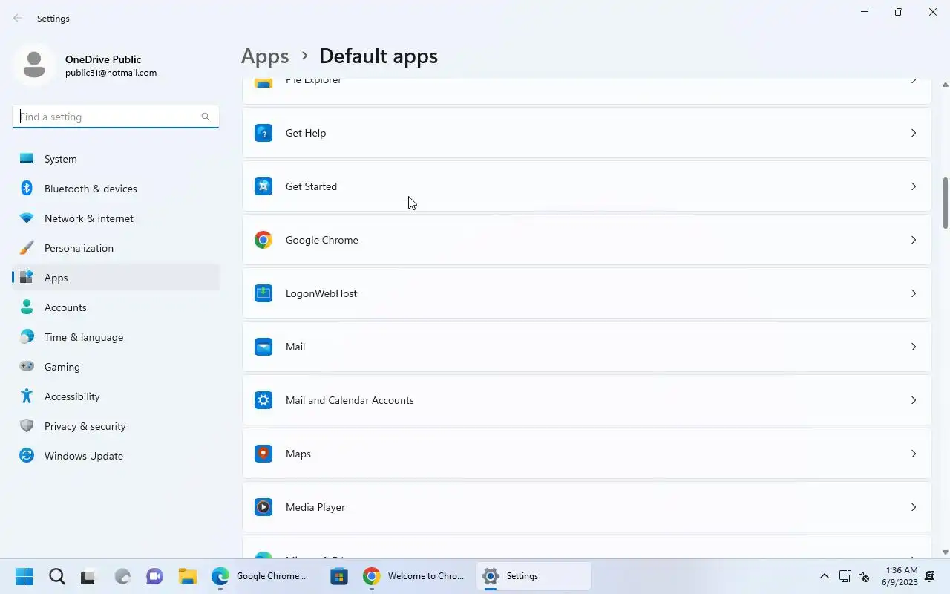The image size is (950, 594).
Task: Click the Mail envelope icon
Action: (x=263, y=347)
